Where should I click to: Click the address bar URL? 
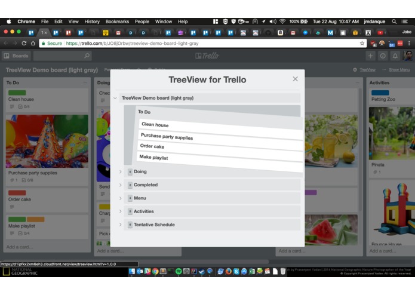click(x=132, y=44)
